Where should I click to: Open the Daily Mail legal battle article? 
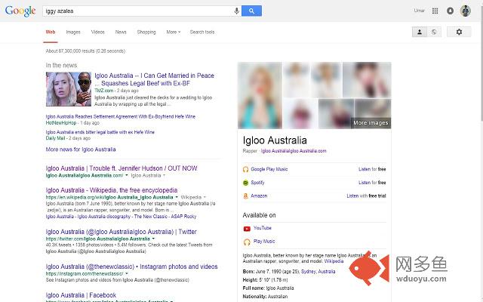click(100, 132)
